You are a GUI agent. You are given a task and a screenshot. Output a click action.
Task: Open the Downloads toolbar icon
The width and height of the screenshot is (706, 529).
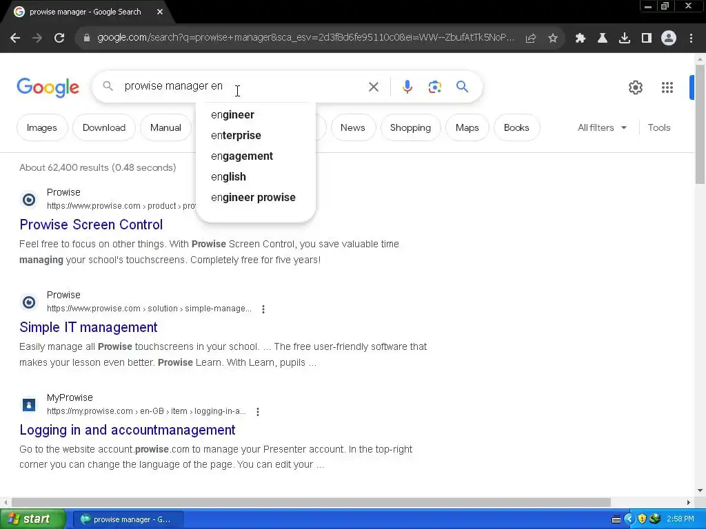tap(625, 39)
